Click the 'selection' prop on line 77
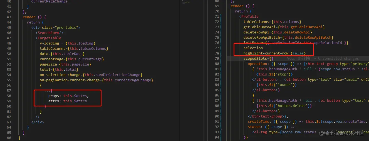 click(253, 48)
